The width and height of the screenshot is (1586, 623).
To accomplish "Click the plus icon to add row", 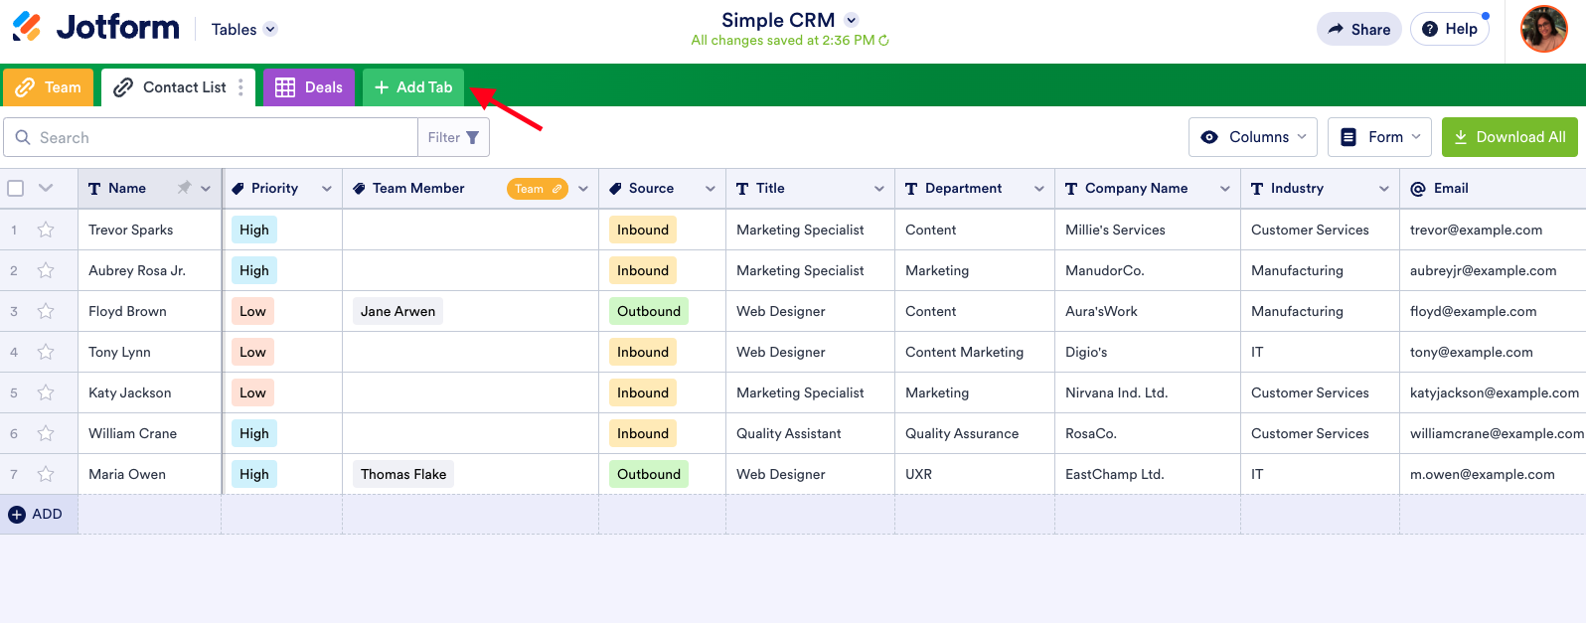I will coord(17,514).
